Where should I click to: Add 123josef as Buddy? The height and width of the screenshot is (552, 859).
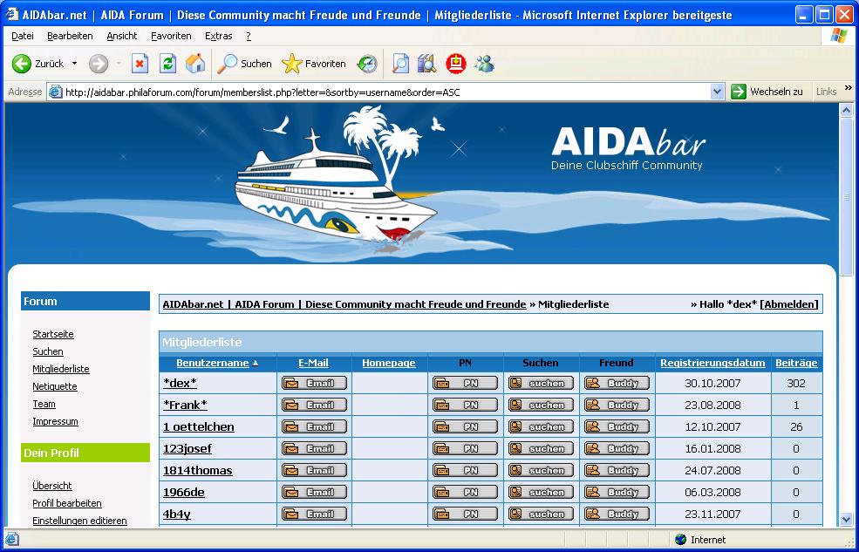tap(617, 448)
